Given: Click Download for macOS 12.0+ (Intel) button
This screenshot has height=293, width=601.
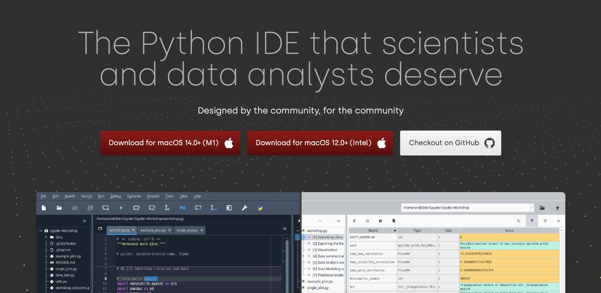Looking at the screenshot, I should pyautogui.click(x=320, y=143).
